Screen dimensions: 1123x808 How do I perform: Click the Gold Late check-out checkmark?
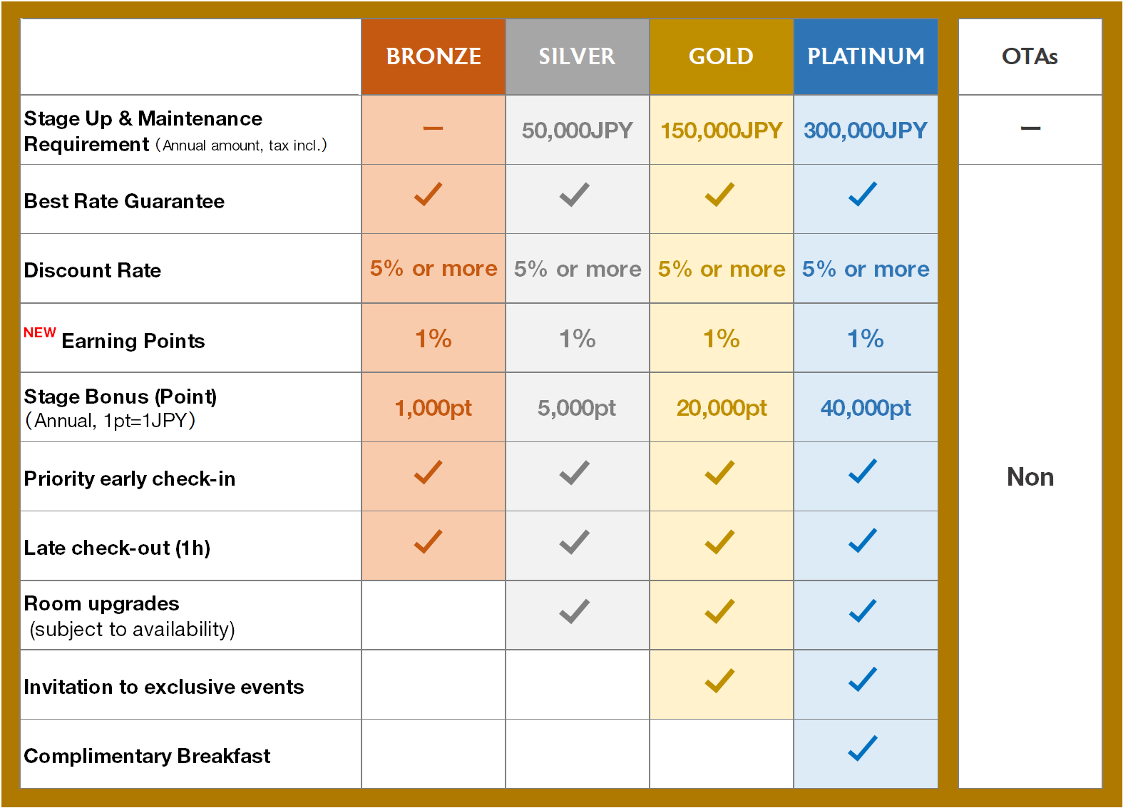click(720, 542)
